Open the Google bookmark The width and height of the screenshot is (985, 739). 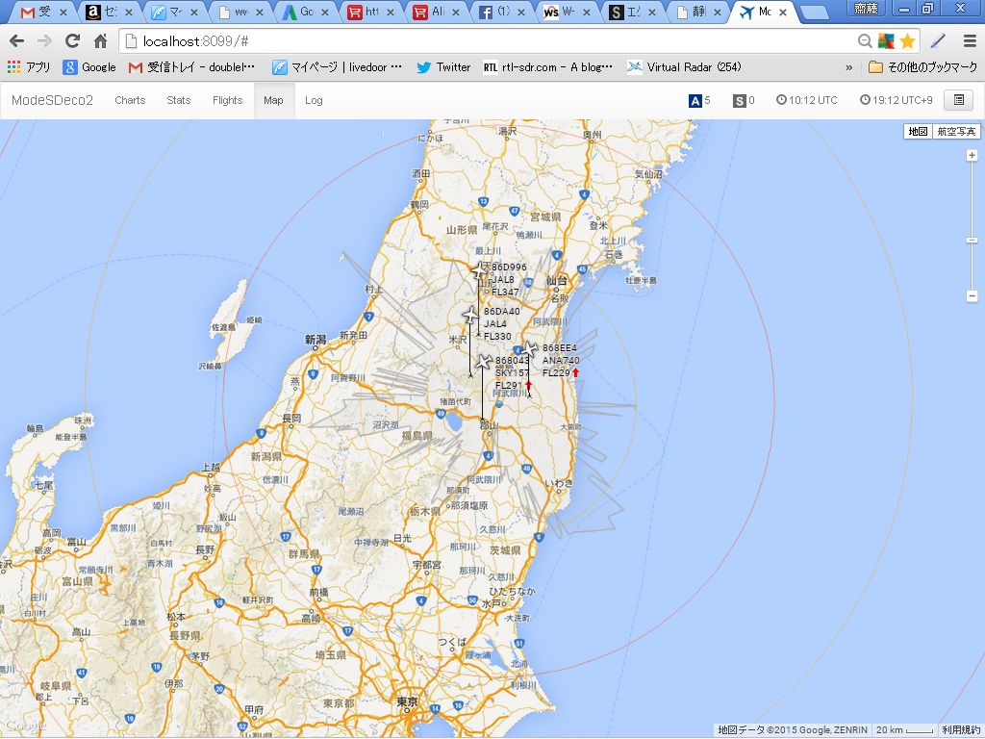point(89,66)
